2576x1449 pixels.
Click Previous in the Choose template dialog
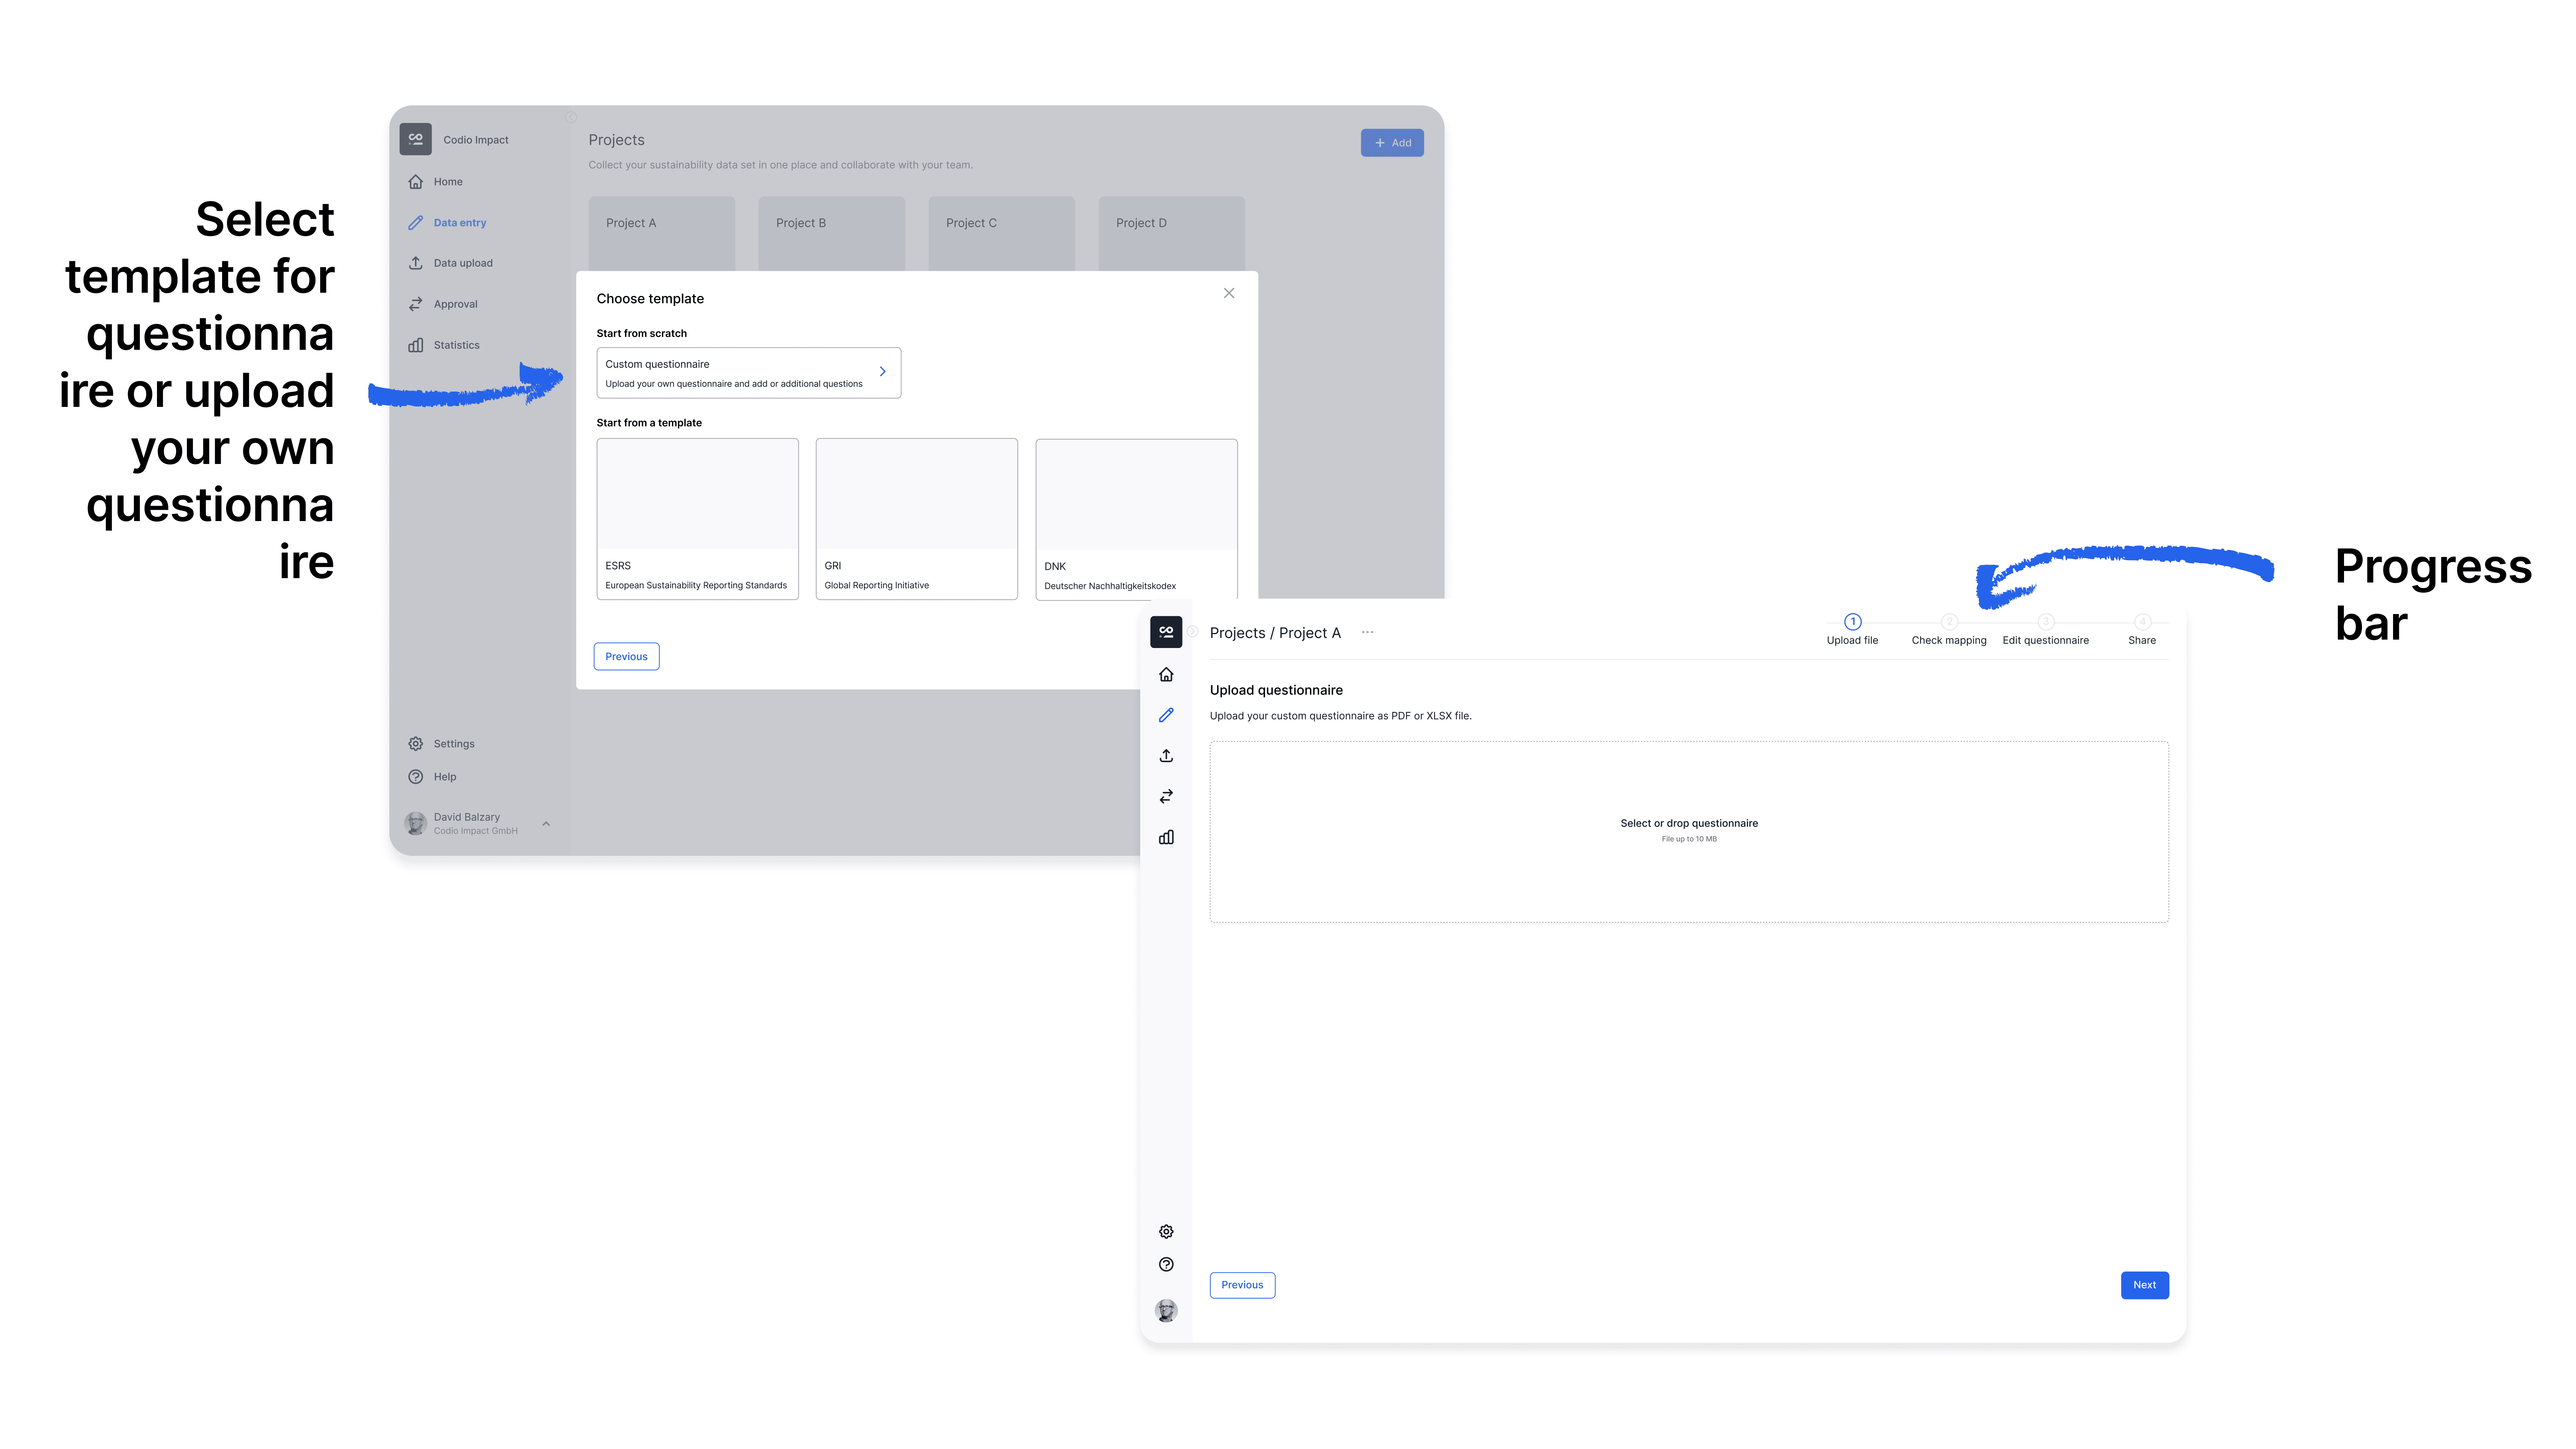(x=627, y=657)
